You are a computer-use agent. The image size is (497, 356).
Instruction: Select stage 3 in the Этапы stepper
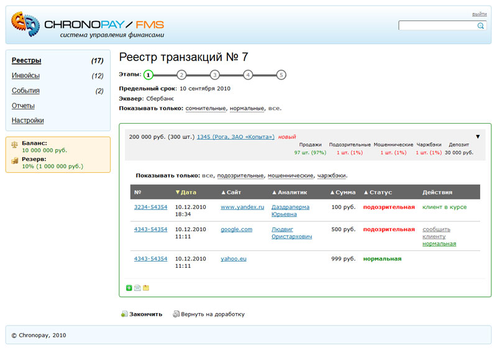tap(214, 75)
